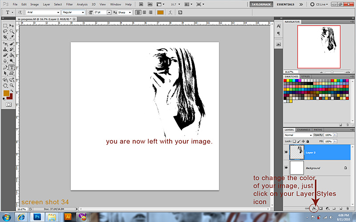Select the Eyedropper tool
The width and height of the screenshot is (356, 222).
[12, 37]
